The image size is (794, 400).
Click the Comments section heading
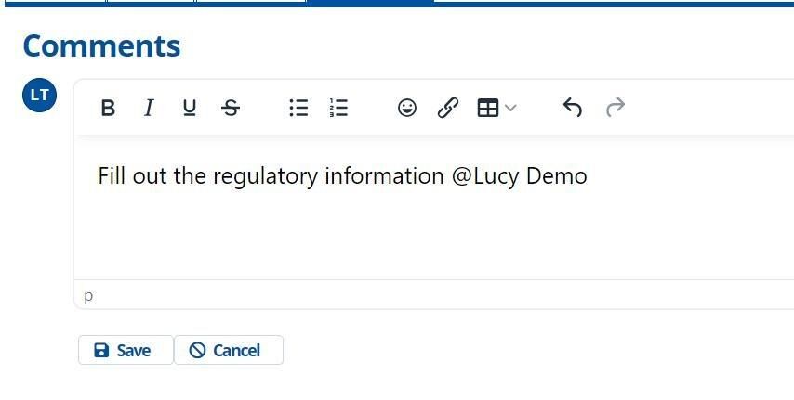(101, 46)
